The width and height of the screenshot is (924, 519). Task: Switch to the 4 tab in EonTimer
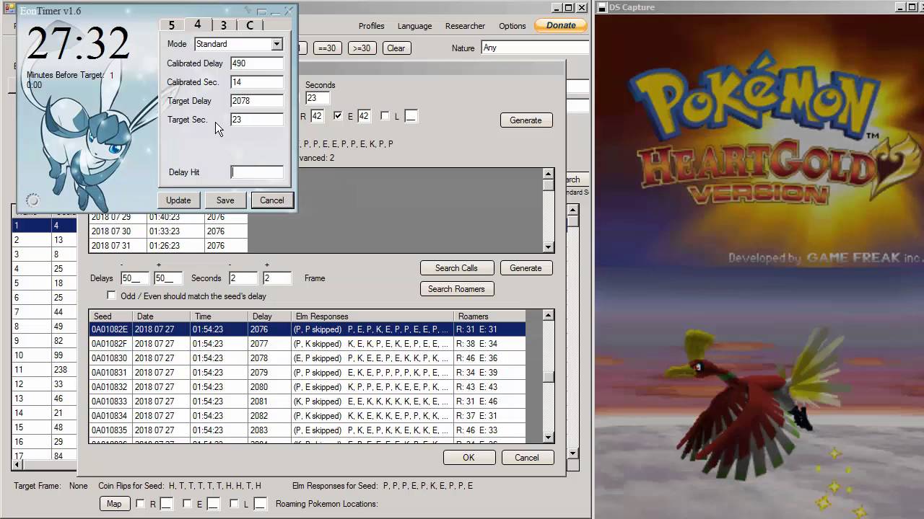click(x=197, y=25)
